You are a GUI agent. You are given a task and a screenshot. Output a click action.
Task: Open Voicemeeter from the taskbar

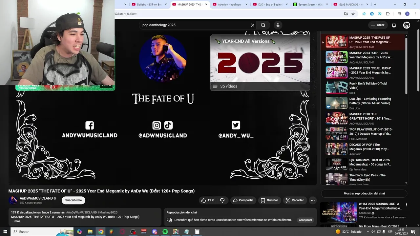(x=144, y=232)
